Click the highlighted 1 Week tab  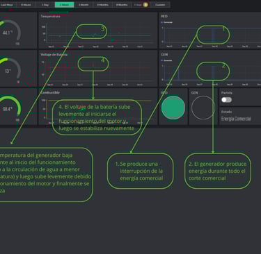tap(64, 5)
